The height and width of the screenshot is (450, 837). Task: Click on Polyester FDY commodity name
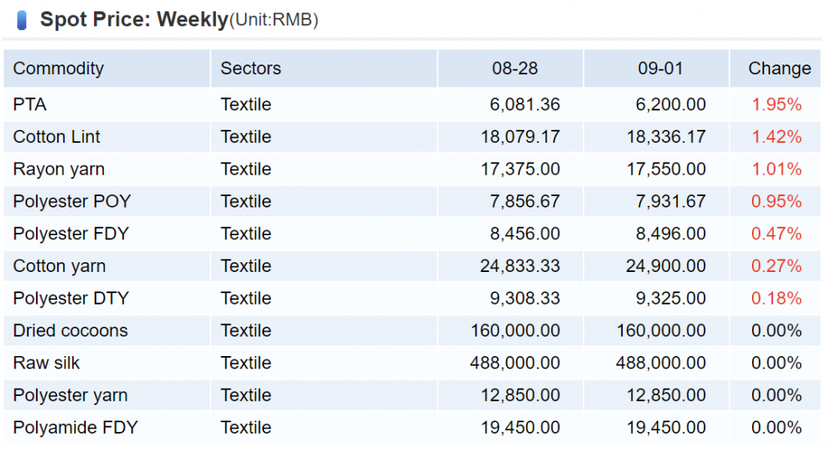point(71,234)
